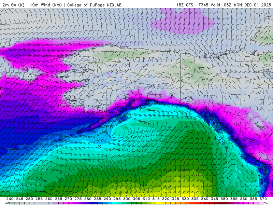Select the 330 legend number
Image resolution: width=273 pixels, height=205 pixels.
[185, 199]
